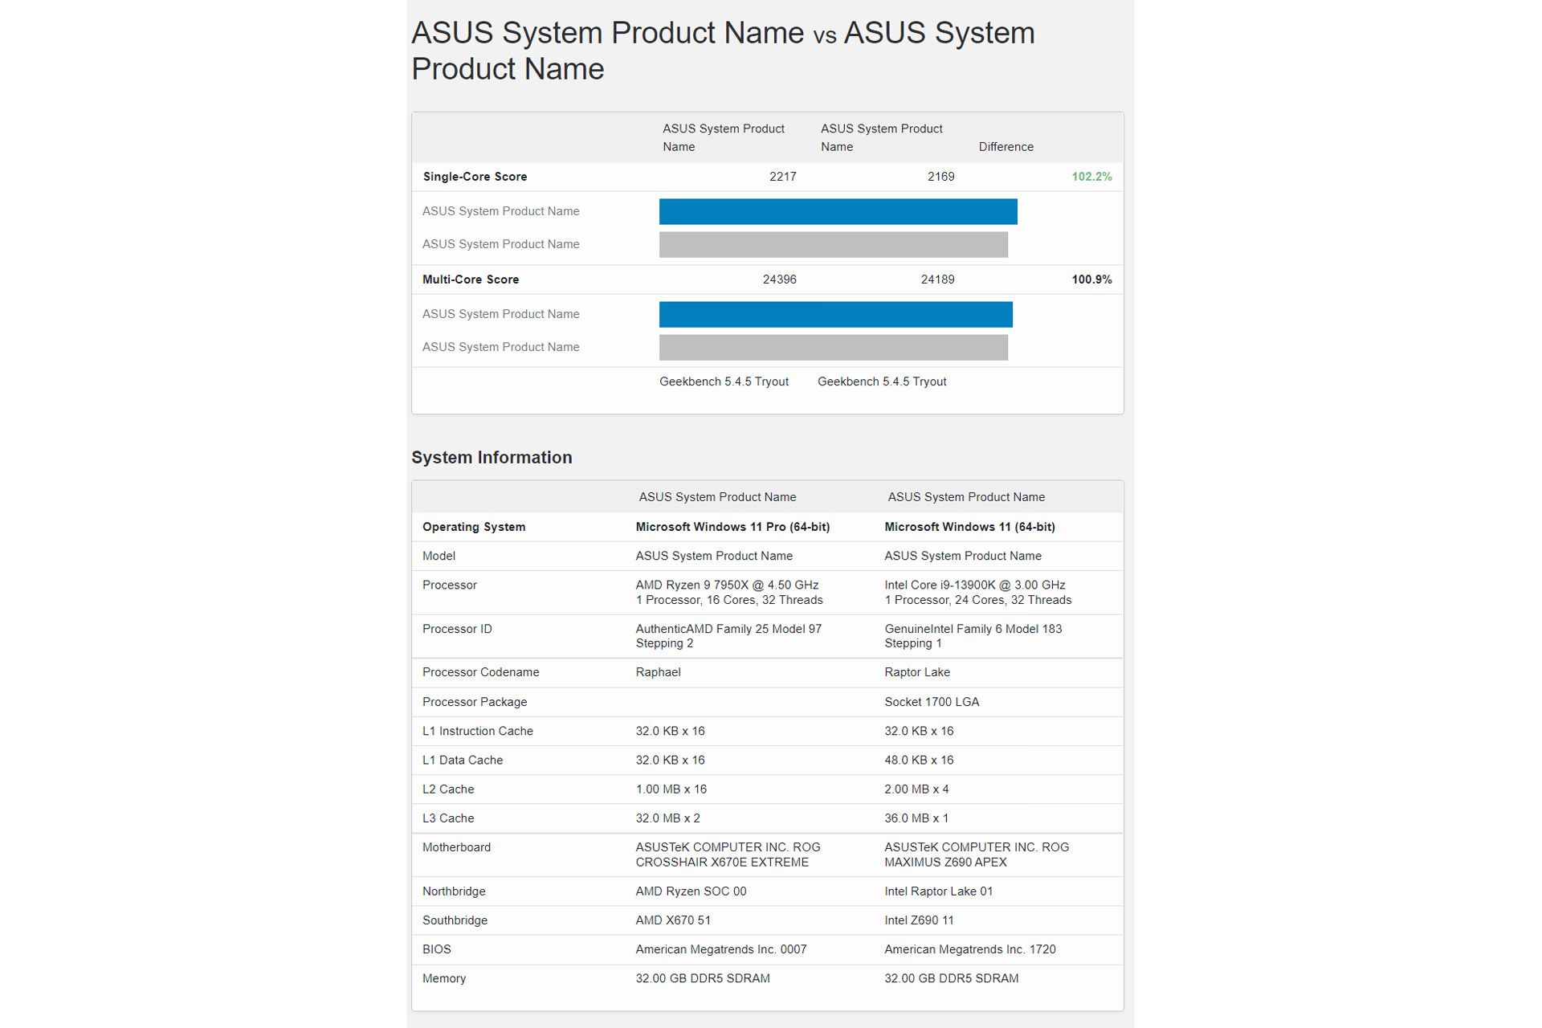Click the Raphael codename cell
This screenshot has height=1028, width=1542.
(658, 672)
